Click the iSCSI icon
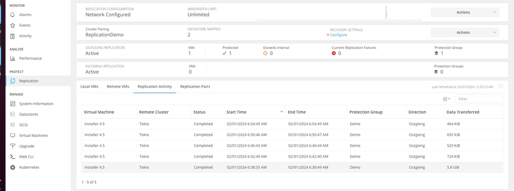The height and width of the screenshot is (191, 514). pos(12,125)
